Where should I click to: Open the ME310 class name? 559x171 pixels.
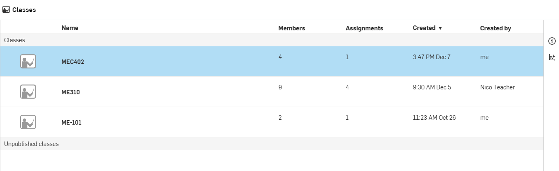click(70, 92)
